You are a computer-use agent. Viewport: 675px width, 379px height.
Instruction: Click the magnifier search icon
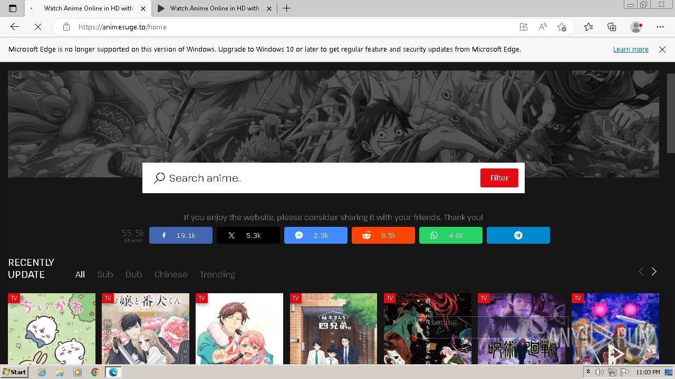pyautogui.click(x=159, y=178)
